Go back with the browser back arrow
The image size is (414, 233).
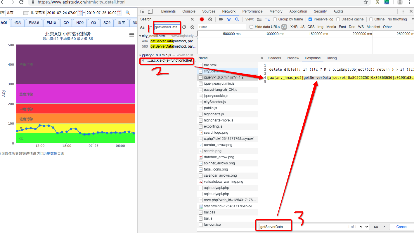2,2
